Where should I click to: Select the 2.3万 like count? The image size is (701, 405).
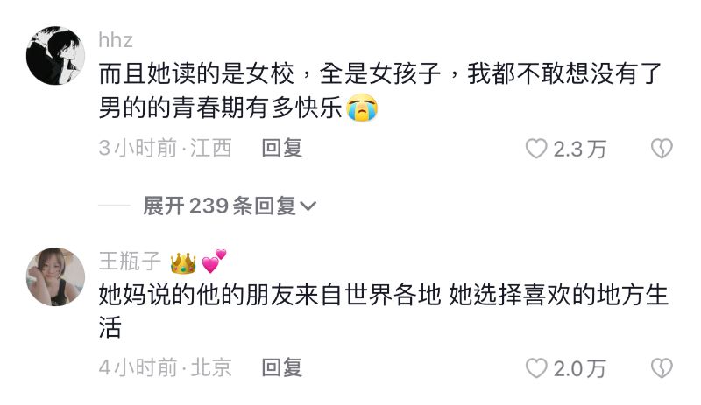(580, 149)
